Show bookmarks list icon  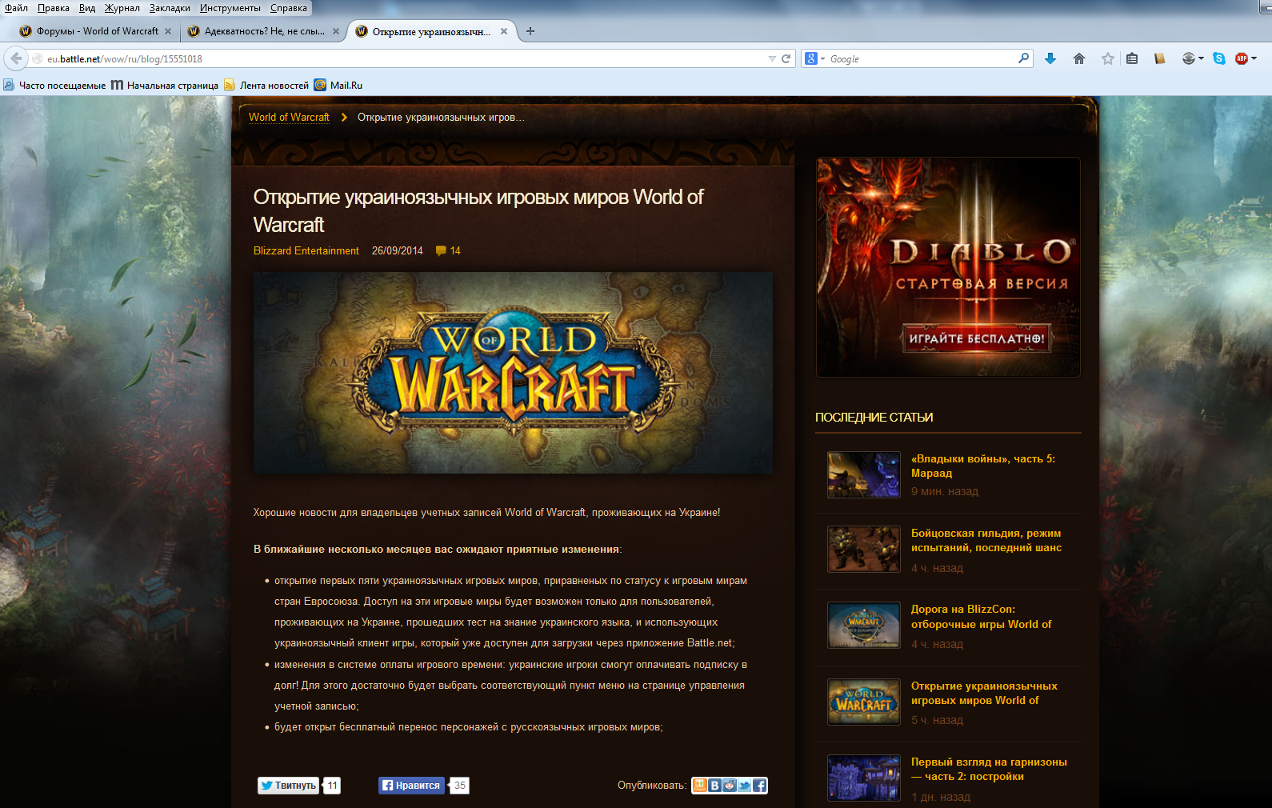pos(1132,58)
